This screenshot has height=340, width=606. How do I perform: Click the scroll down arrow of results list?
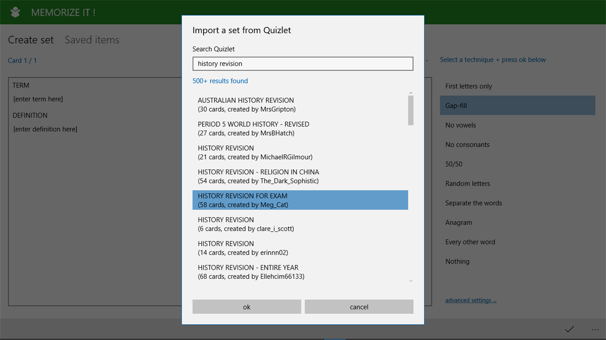[411, 281]
